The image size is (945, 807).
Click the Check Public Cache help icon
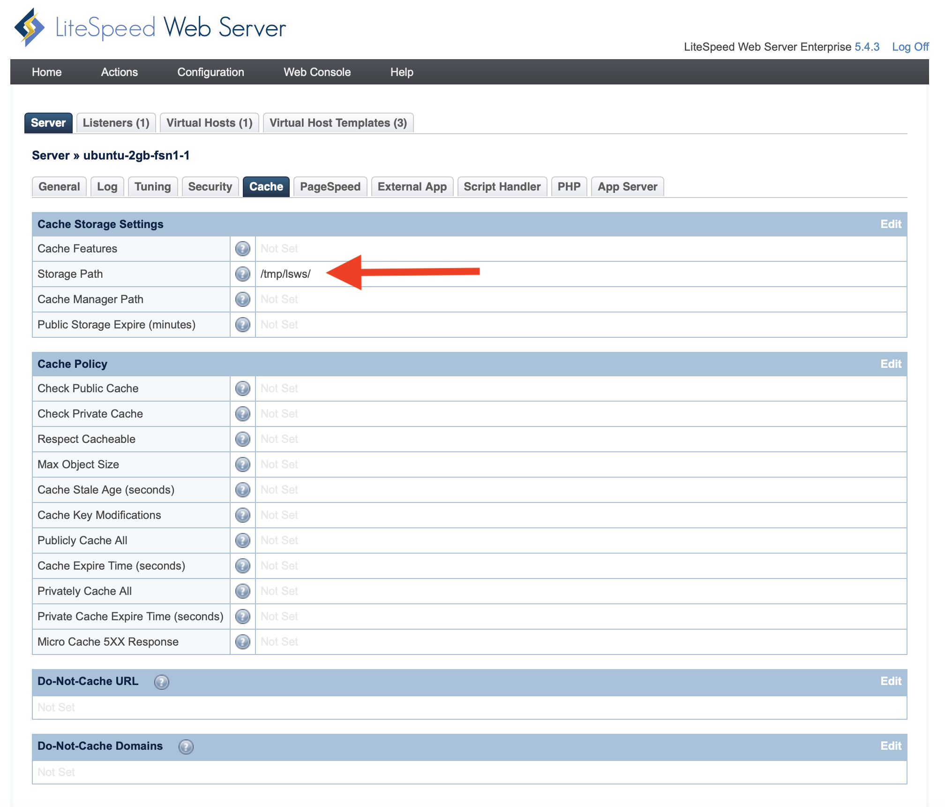[x=242, y=388]
